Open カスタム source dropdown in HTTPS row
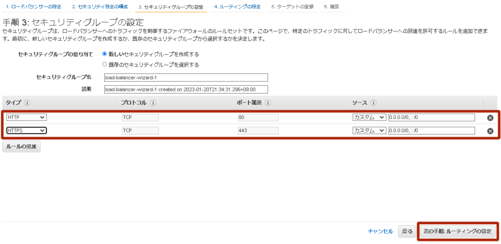This screenshot has width=501, height=244. click(369, 130)
